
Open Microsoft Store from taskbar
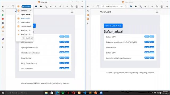tap(52, 93)
